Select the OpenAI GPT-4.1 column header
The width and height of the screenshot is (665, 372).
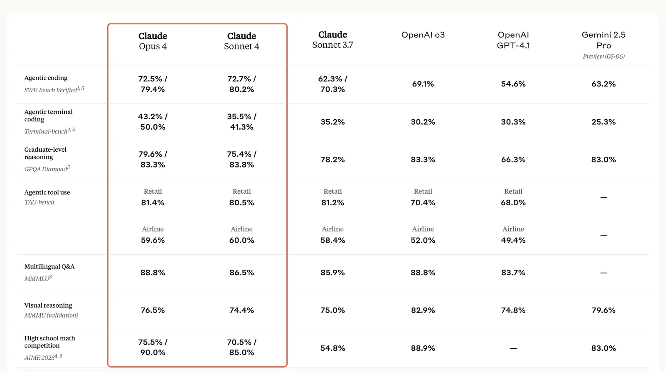[513, 40]
